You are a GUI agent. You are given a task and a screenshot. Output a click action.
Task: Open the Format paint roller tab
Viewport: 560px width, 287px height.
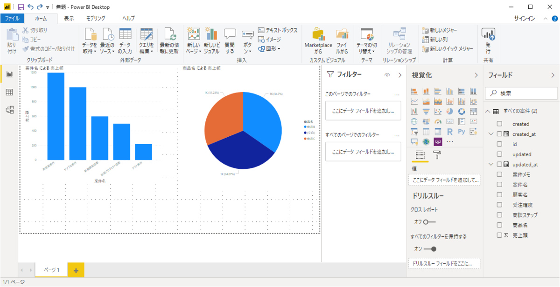pos(437,155)
